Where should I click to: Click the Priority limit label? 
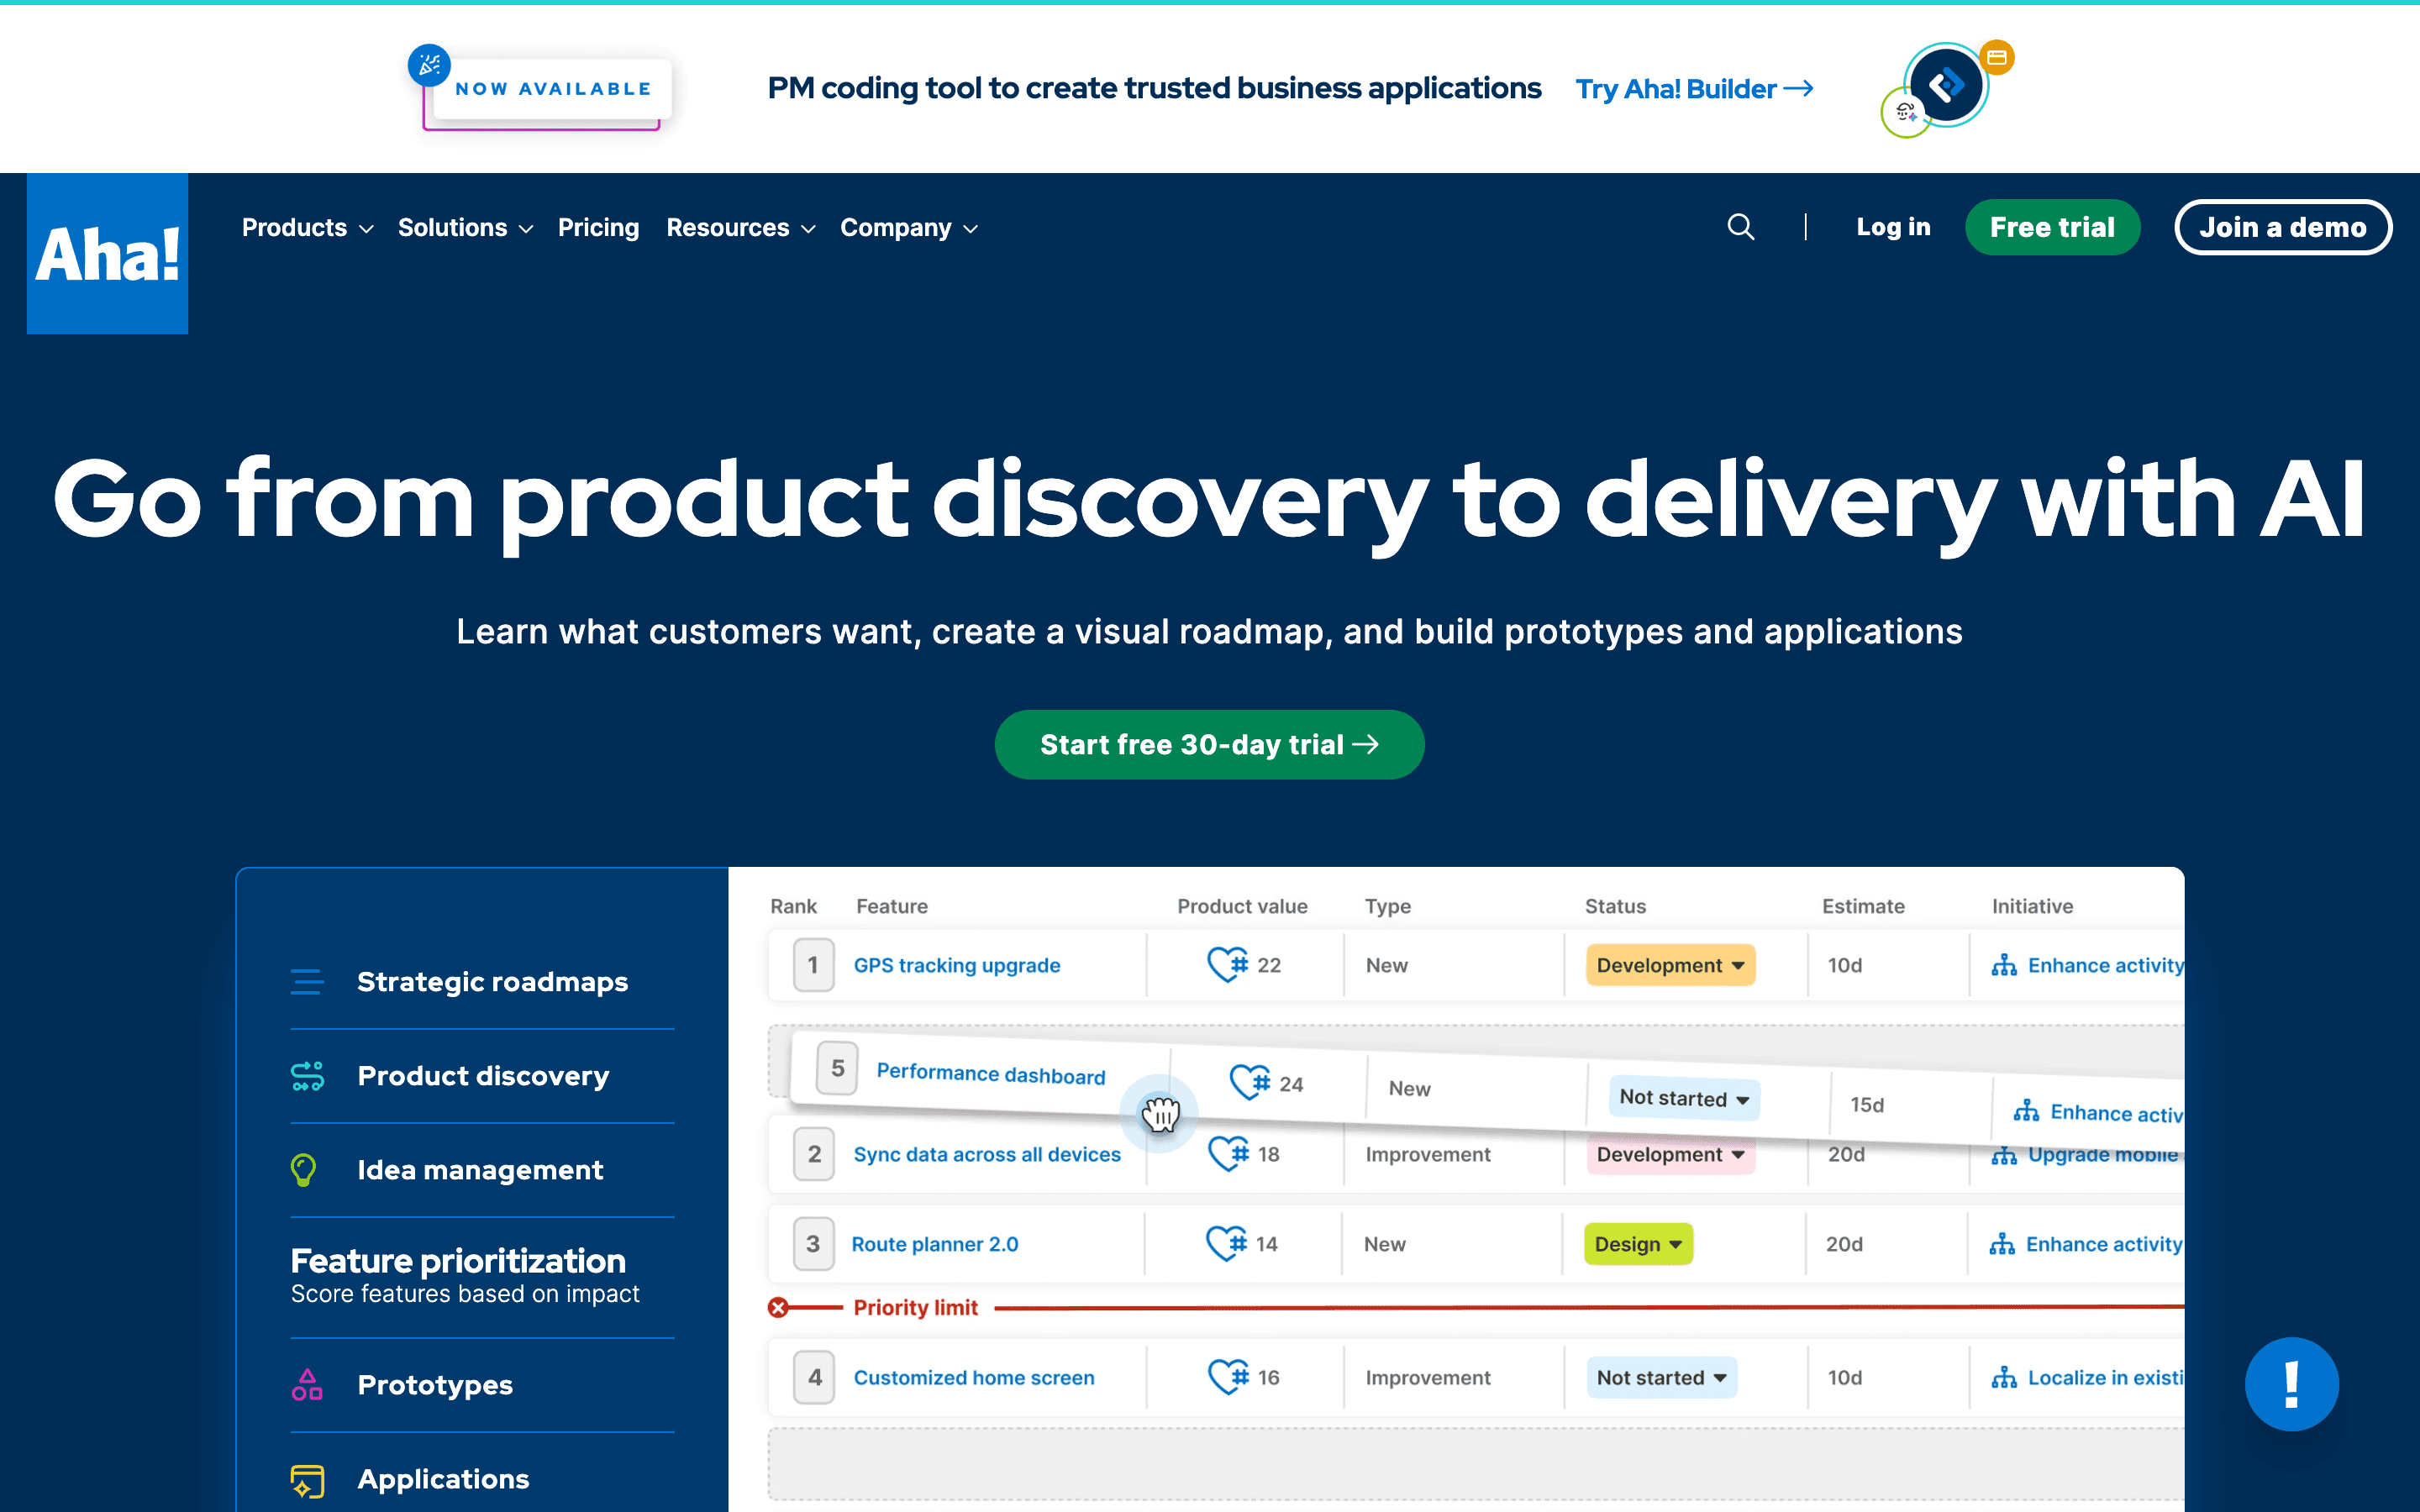915,1307
